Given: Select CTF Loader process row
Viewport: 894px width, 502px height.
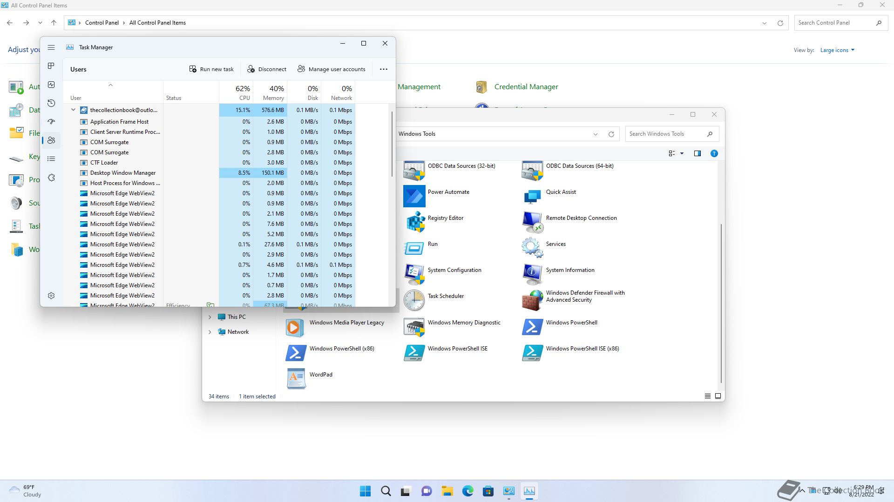Looking at the screenshot, I should point(210,163).
